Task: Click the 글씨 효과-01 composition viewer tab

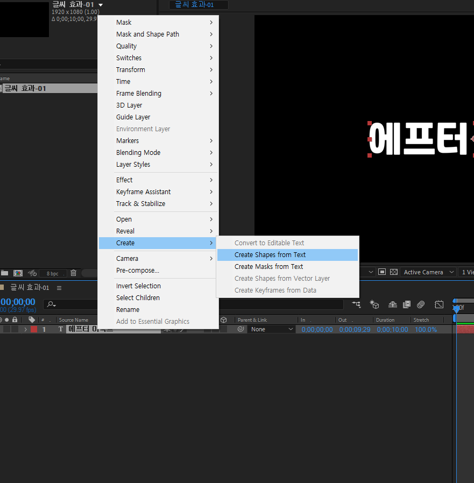Action: point(199,5)
